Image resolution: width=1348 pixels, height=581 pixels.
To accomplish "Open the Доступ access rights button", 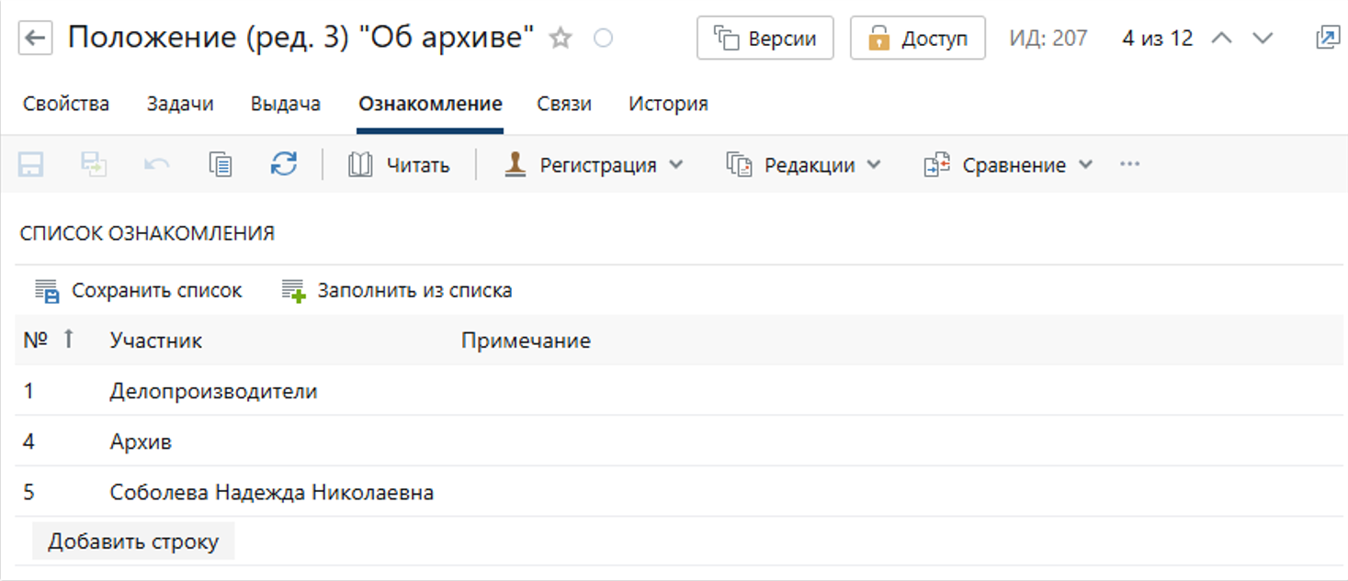I will (917, 39).
